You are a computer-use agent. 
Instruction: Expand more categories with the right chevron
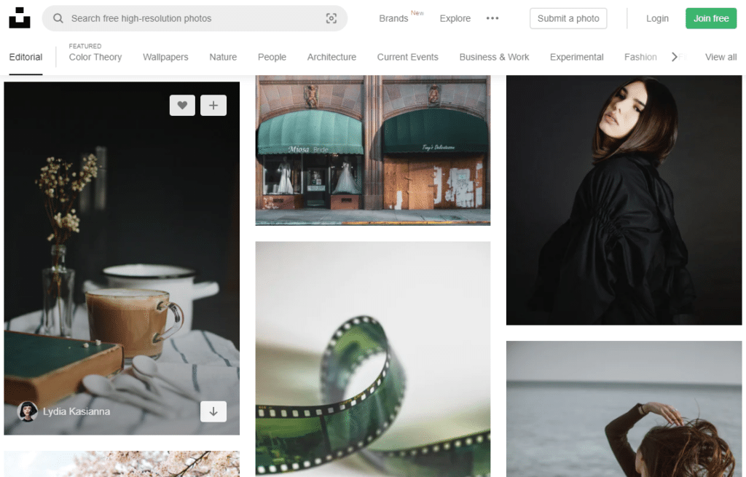click(x=675, y=56)
